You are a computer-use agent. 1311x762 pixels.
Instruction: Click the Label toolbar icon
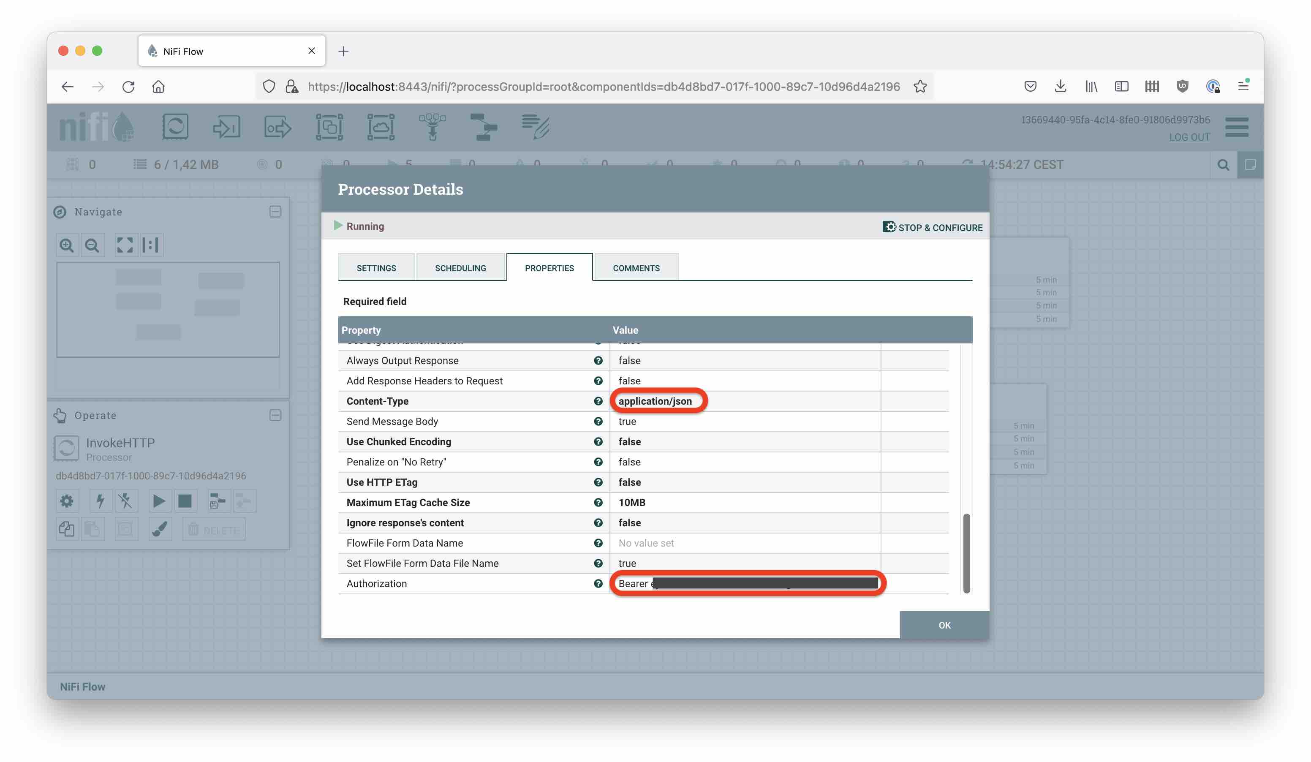coord(535,126)
